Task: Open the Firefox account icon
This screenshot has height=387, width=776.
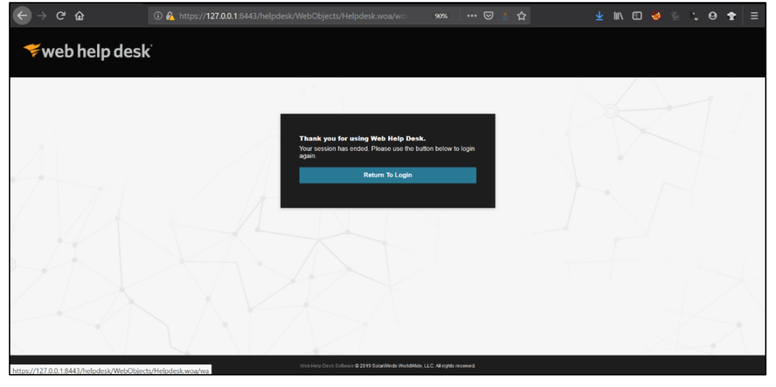Action: point(712,16)
